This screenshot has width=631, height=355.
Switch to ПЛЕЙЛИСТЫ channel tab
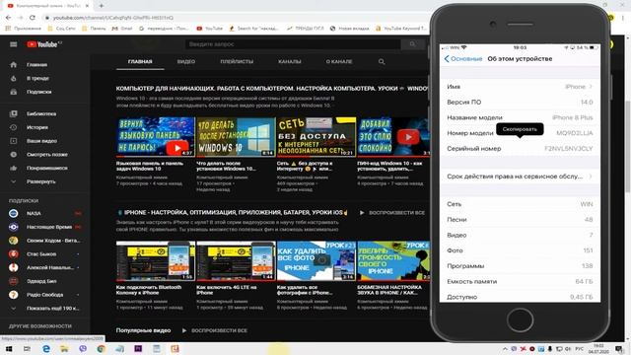(x=237, y=61)
